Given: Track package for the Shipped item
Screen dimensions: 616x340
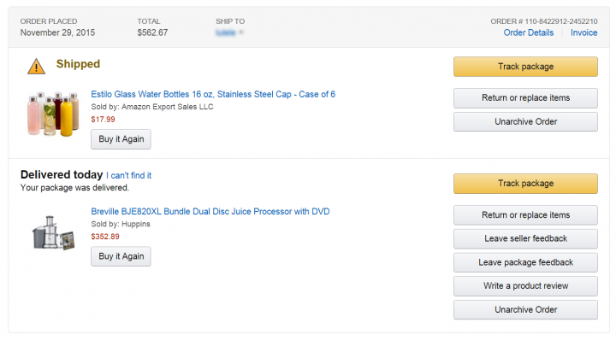Looking at the screenshot, I should 525,67.
